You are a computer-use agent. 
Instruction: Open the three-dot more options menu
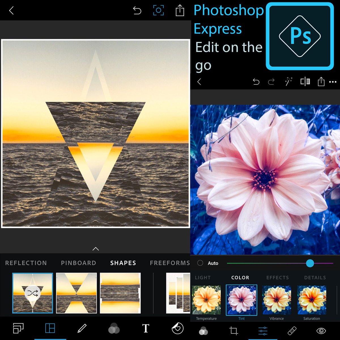coord(333,82)
